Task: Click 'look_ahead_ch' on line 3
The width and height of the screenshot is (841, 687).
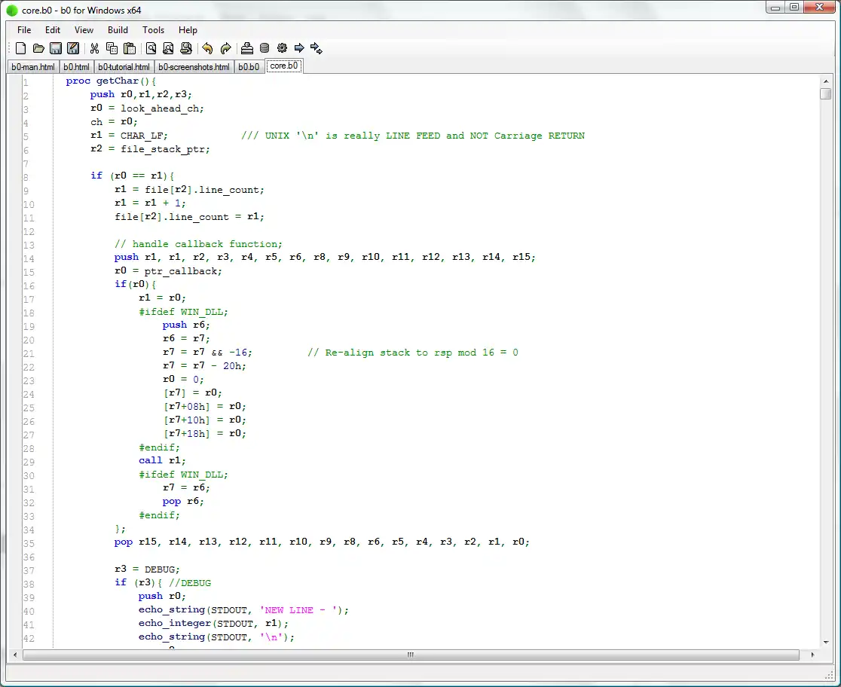Action: click(x=160, y=108)
